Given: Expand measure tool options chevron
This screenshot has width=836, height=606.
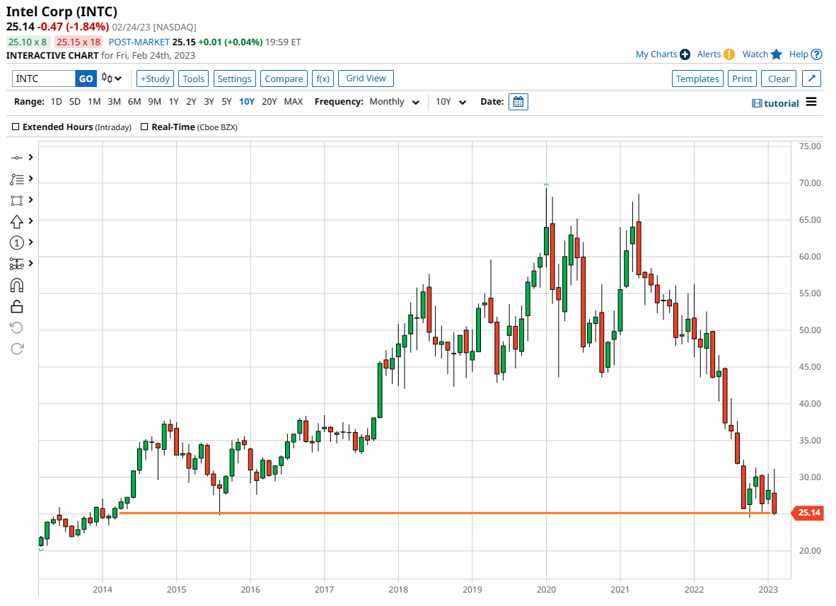Looking at the screenshot, I should pyautogui.click(x=31, y=263).
